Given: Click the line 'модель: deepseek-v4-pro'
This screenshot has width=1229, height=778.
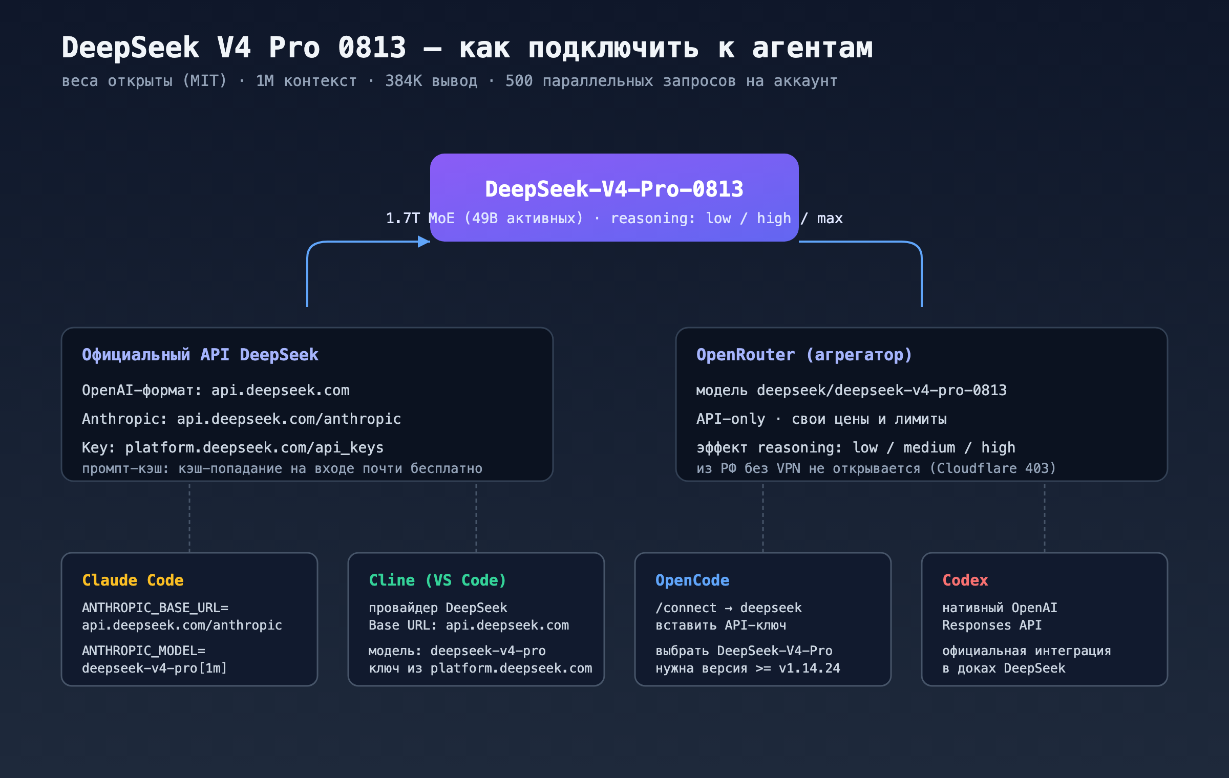Looking at the screenshot, I should [x=457, y=651].
